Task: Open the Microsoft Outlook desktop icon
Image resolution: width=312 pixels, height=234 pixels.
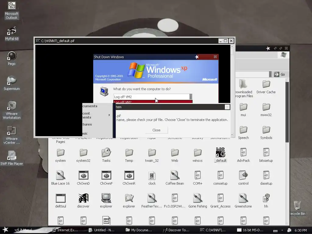Action: pyautogui.click(x=12, y=10)
